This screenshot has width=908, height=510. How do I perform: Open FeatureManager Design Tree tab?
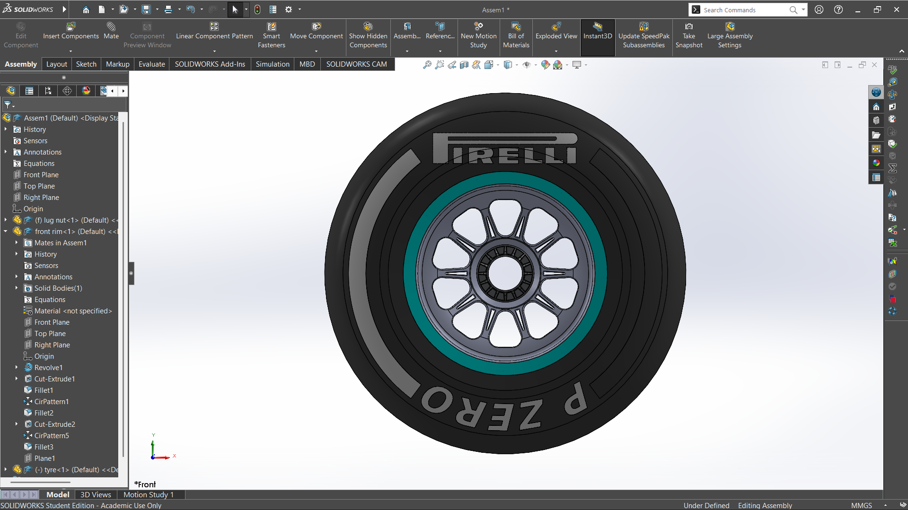(10, 91)
